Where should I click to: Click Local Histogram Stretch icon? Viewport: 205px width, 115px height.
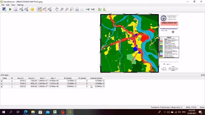tap(105, 9)
